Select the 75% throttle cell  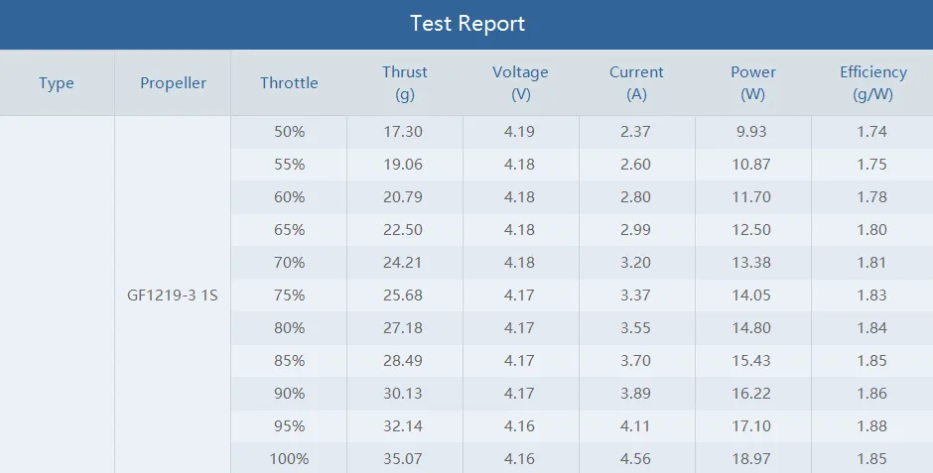point(289,296)
